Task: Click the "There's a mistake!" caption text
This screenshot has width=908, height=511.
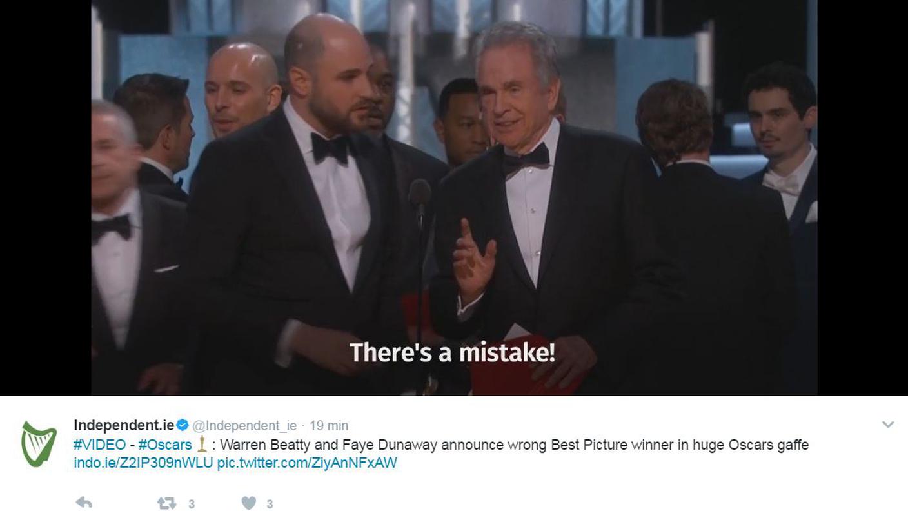Action: pos(452,353)
